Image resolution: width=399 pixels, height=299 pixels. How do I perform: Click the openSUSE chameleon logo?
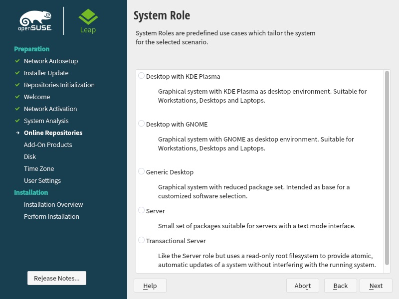(35, 21)
